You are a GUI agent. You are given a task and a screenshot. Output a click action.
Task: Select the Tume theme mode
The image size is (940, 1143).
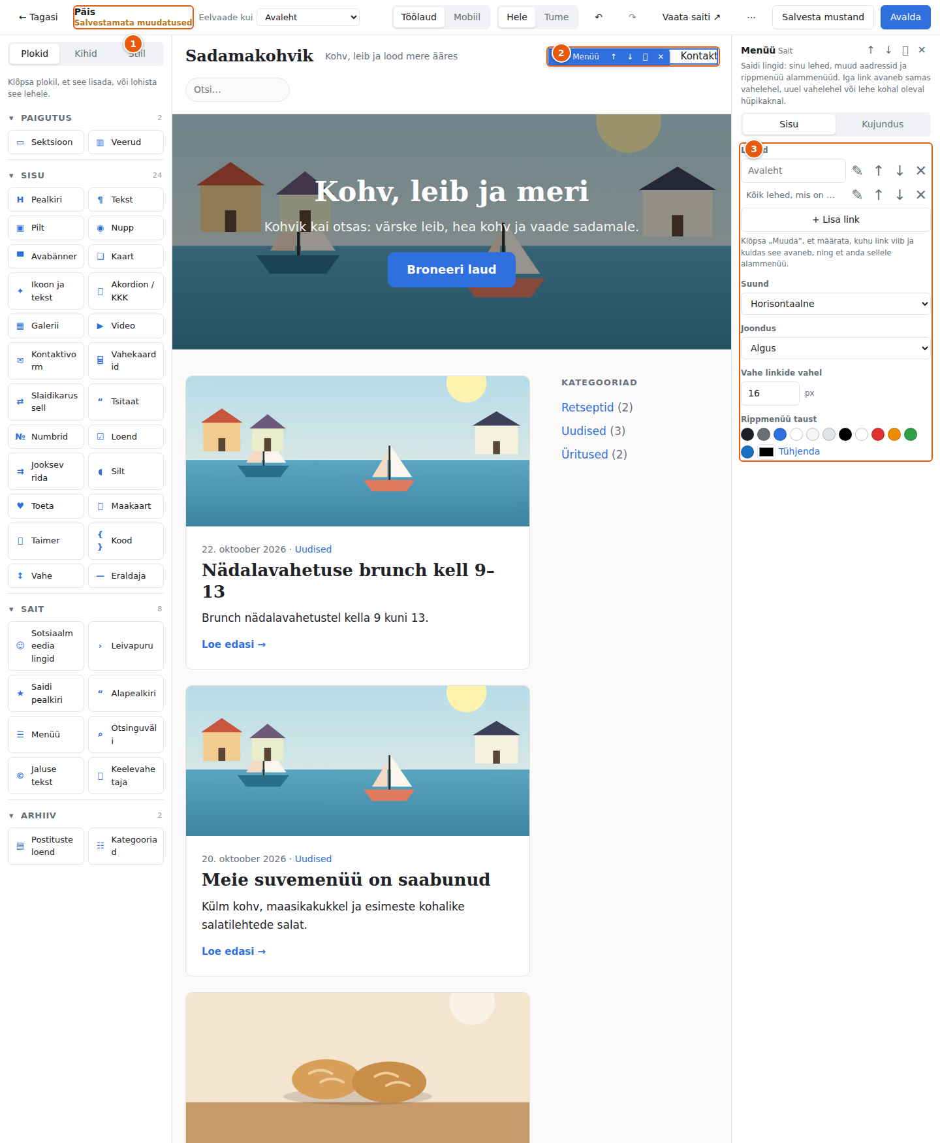pos(556,17)
